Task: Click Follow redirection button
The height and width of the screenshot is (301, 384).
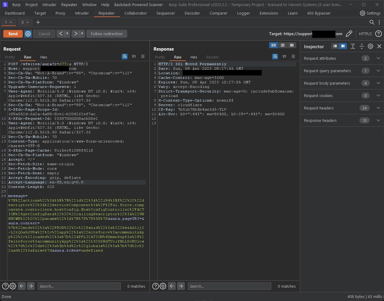Action: (x=107, y=34)
